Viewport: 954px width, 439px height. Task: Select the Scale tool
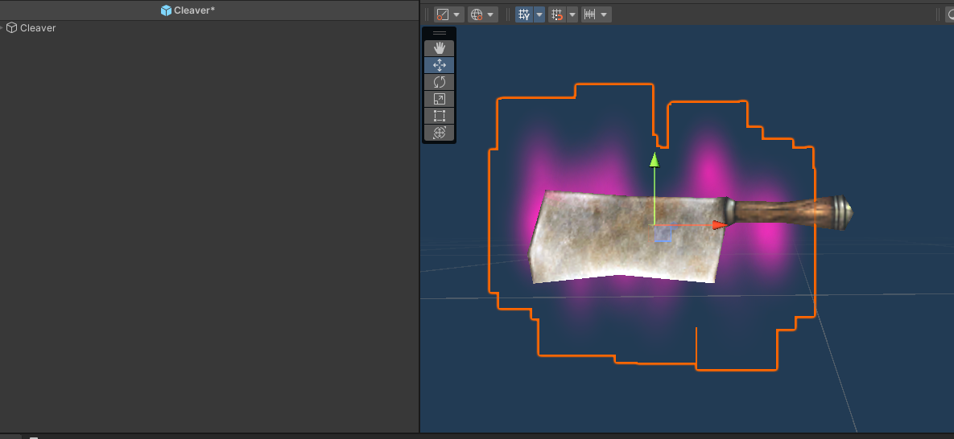point(440,99)
